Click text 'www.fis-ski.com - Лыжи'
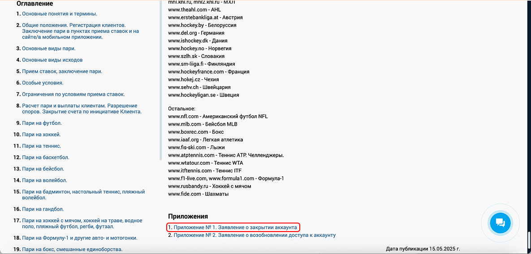 pyautogui.click(x=196, y=148)
